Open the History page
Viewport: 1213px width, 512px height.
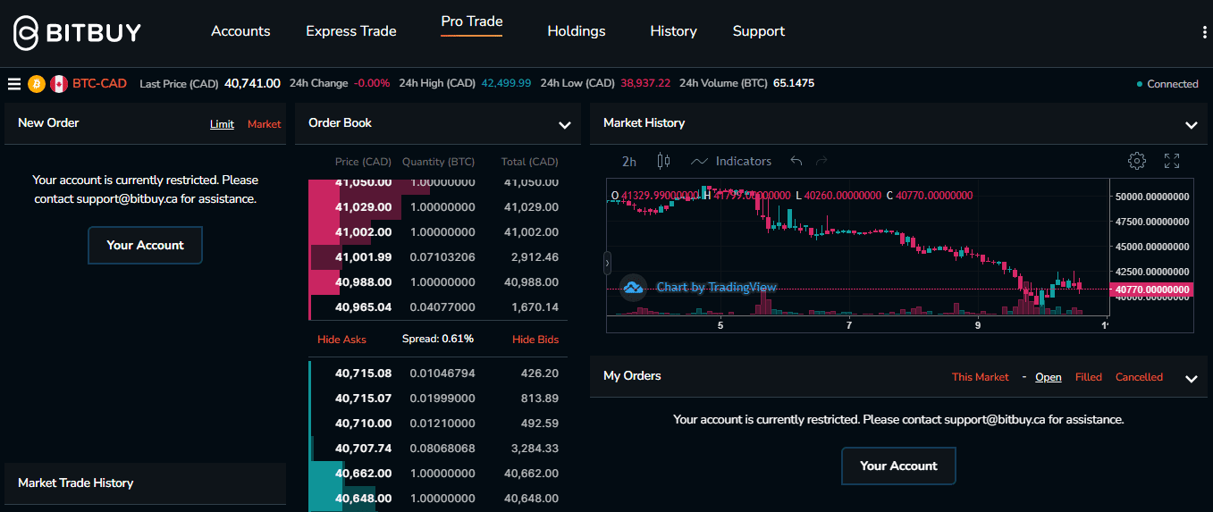673,31
